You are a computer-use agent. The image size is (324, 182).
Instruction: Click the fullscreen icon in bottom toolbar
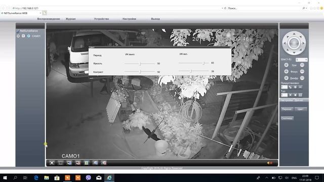click(52, 163)
